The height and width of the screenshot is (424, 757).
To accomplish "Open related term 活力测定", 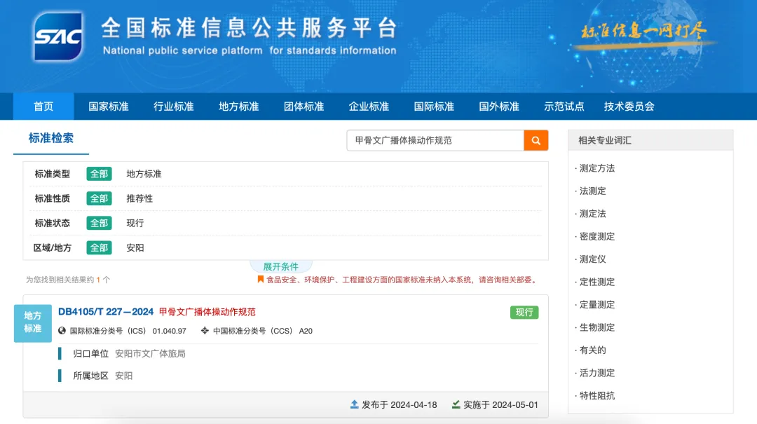I will (x=596, y=373).
